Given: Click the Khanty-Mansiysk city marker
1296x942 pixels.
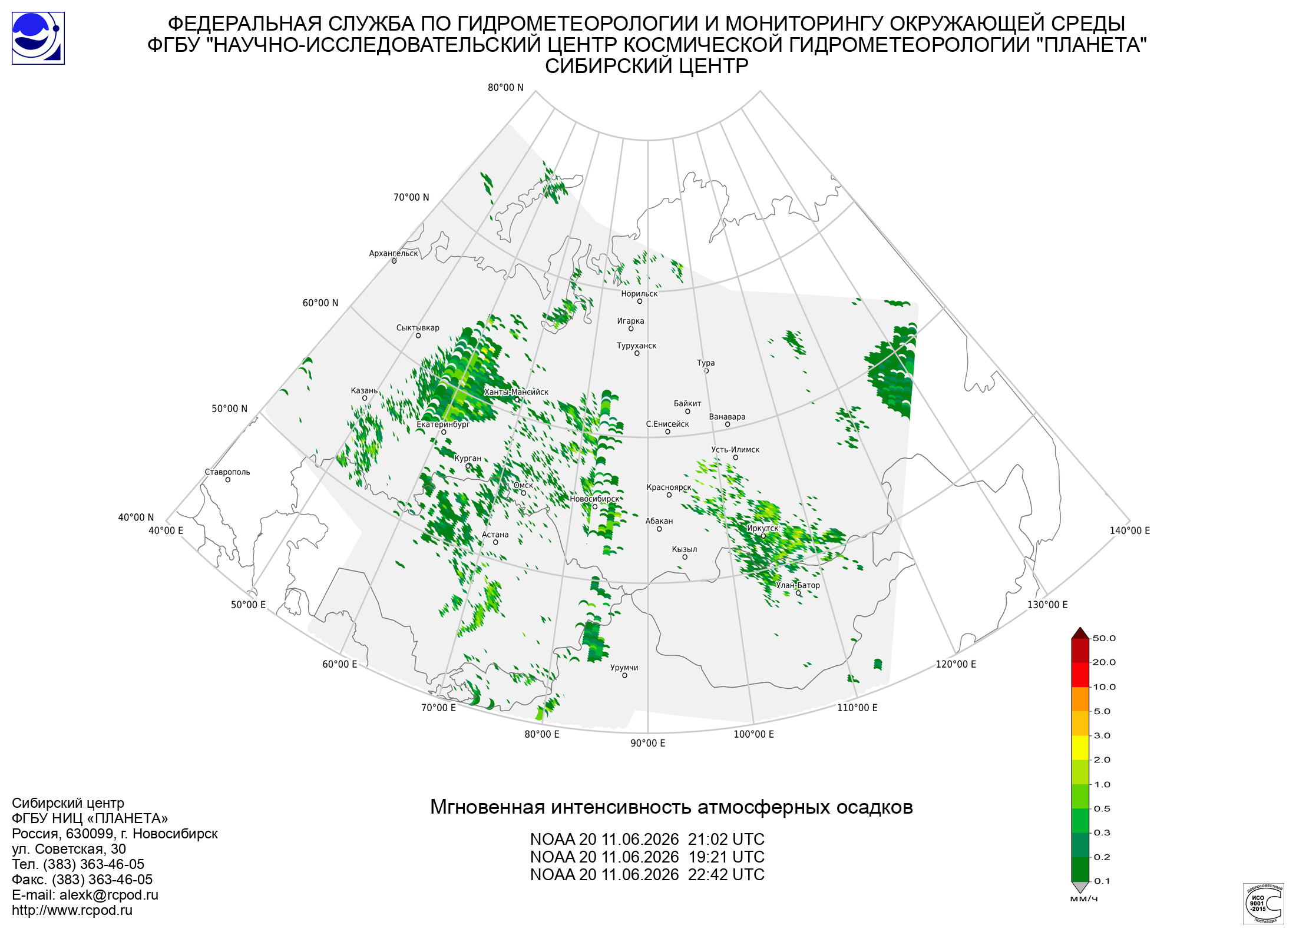Looking at the screenshot, I should [517, 399].
